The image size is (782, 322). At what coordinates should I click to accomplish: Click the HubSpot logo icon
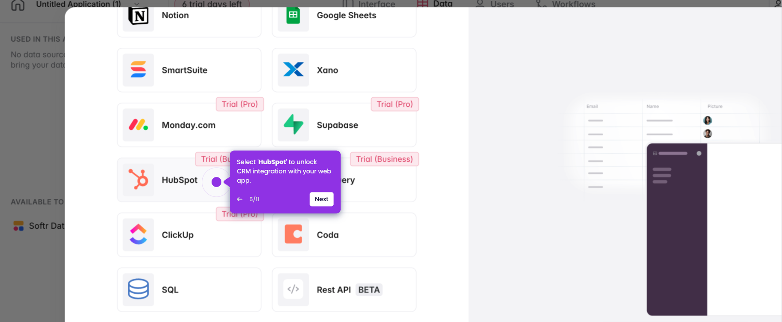pyautogui.click(x=138, y=180)
